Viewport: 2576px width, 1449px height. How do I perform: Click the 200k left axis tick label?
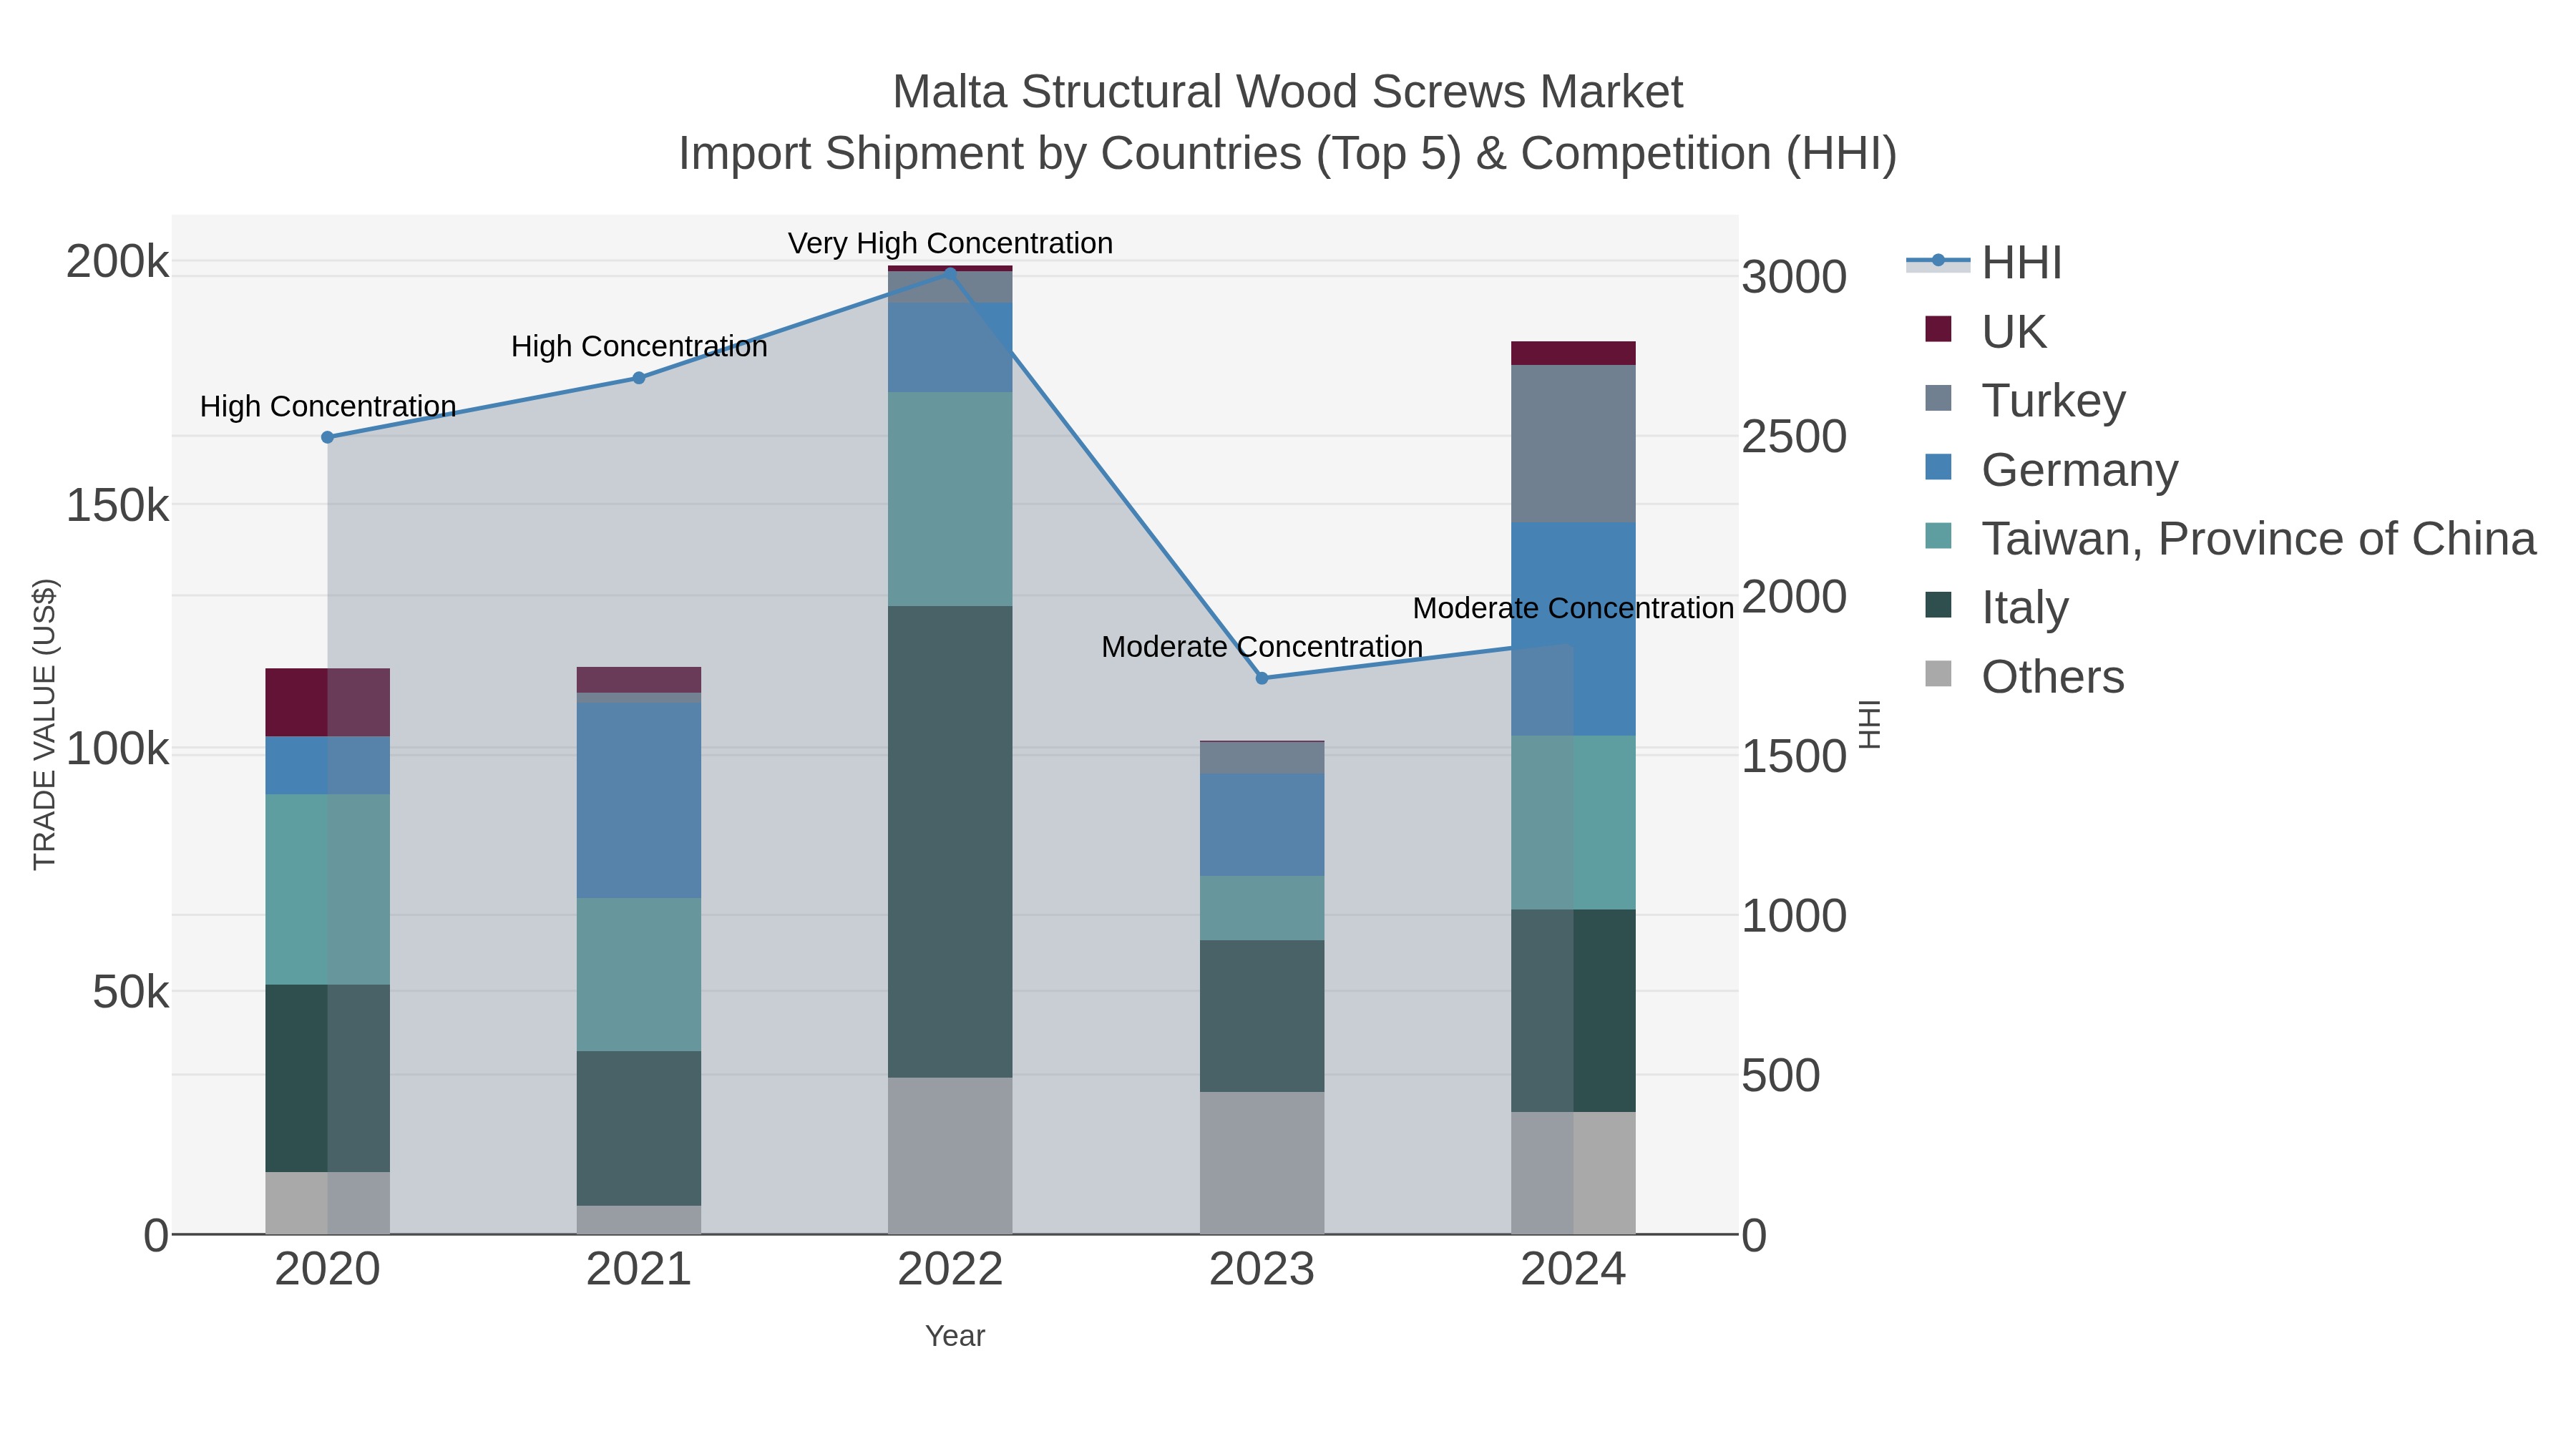pos(117,262)
